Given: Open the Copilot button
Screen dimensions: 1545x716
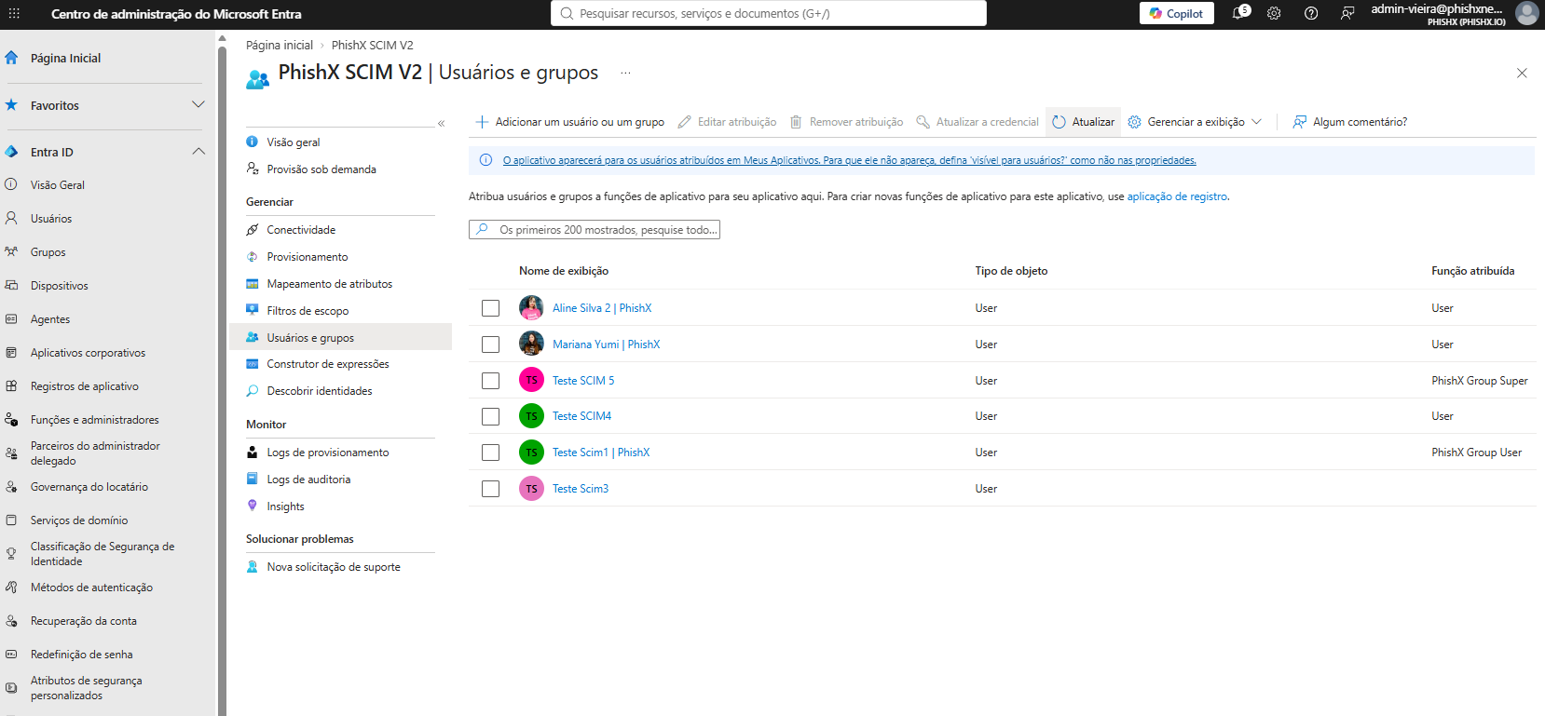Looking at the screenshot, I should [1176, 13].
